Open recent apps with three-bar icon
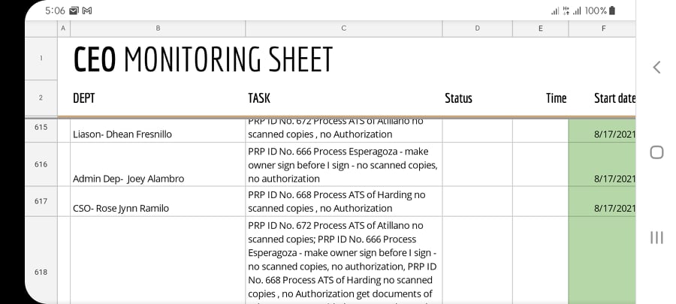Screen dimensions: 676x304 656,237
